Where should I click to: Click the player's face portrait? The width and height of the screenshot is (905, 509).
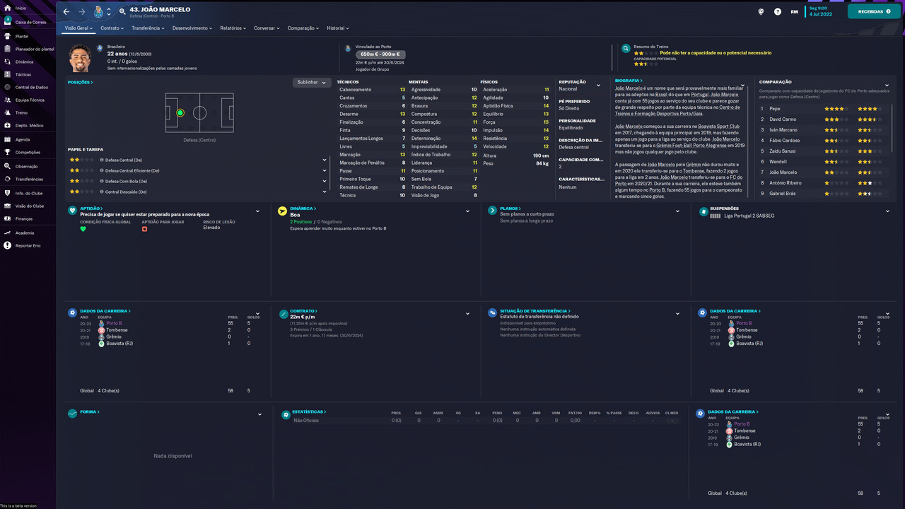pos(81,58)
